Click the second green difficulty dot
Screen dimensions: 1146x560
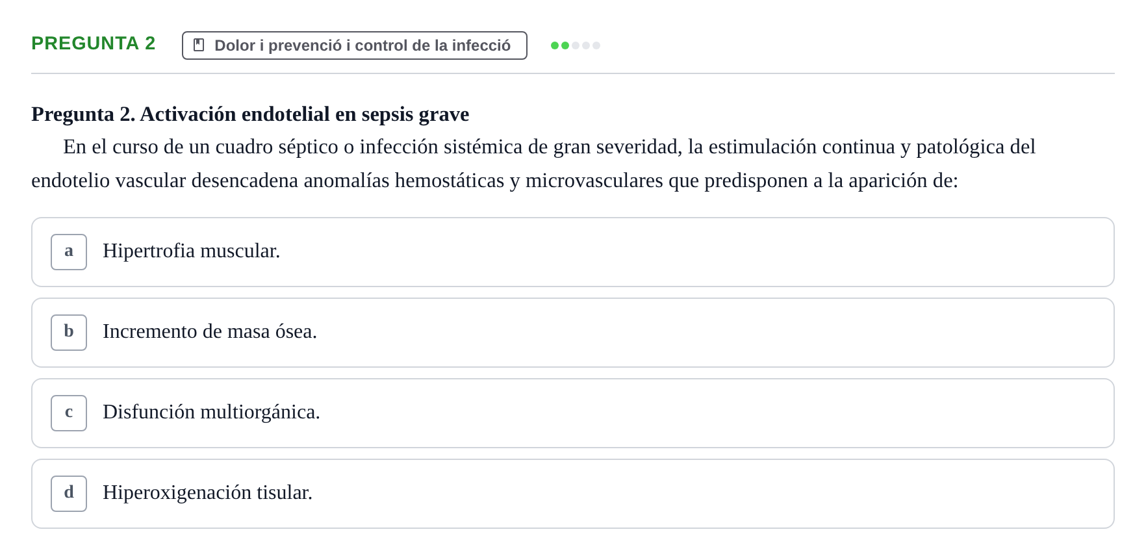(x=565, y=45)
